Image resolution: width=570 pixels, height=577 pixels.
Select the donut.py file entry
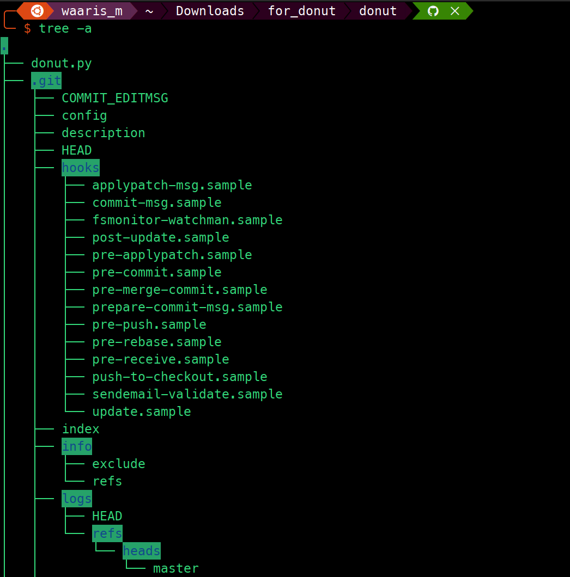pos(61,63)
